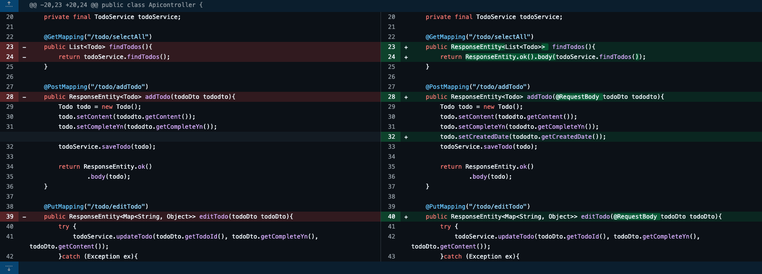
Task: Click the minus marker on deleted line 28
Action: coord(24,97)
